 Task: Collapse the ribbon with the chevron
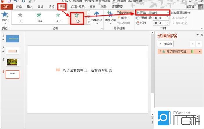click(x=202, y=29)
